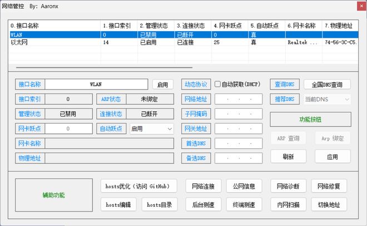This screenshot has width=367, height=226.
Task: Click the 网关地址 IP input field
Action: pos(239,129)
